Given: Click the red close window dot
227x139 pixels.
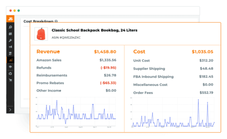Looking at the screenshot, I should pyautogui.click(x=10, y=11).
